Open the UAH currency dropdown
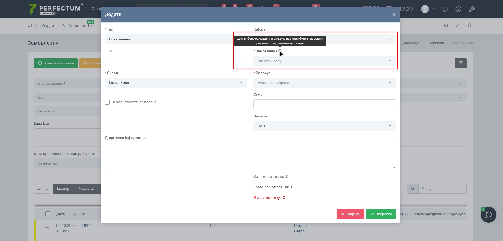 click(x=324, y=126)
